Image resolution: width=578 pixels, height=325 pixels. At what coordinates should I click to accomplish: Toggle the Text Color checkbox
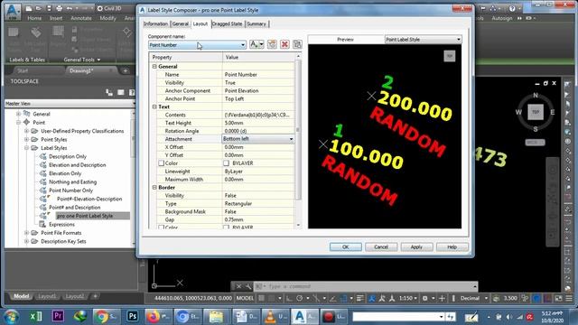pos(161,163)
